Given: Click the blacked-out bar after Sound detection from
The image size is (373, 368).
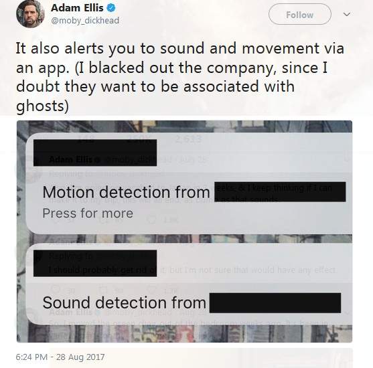Looking at the screenshot, I should click(275, 302).
